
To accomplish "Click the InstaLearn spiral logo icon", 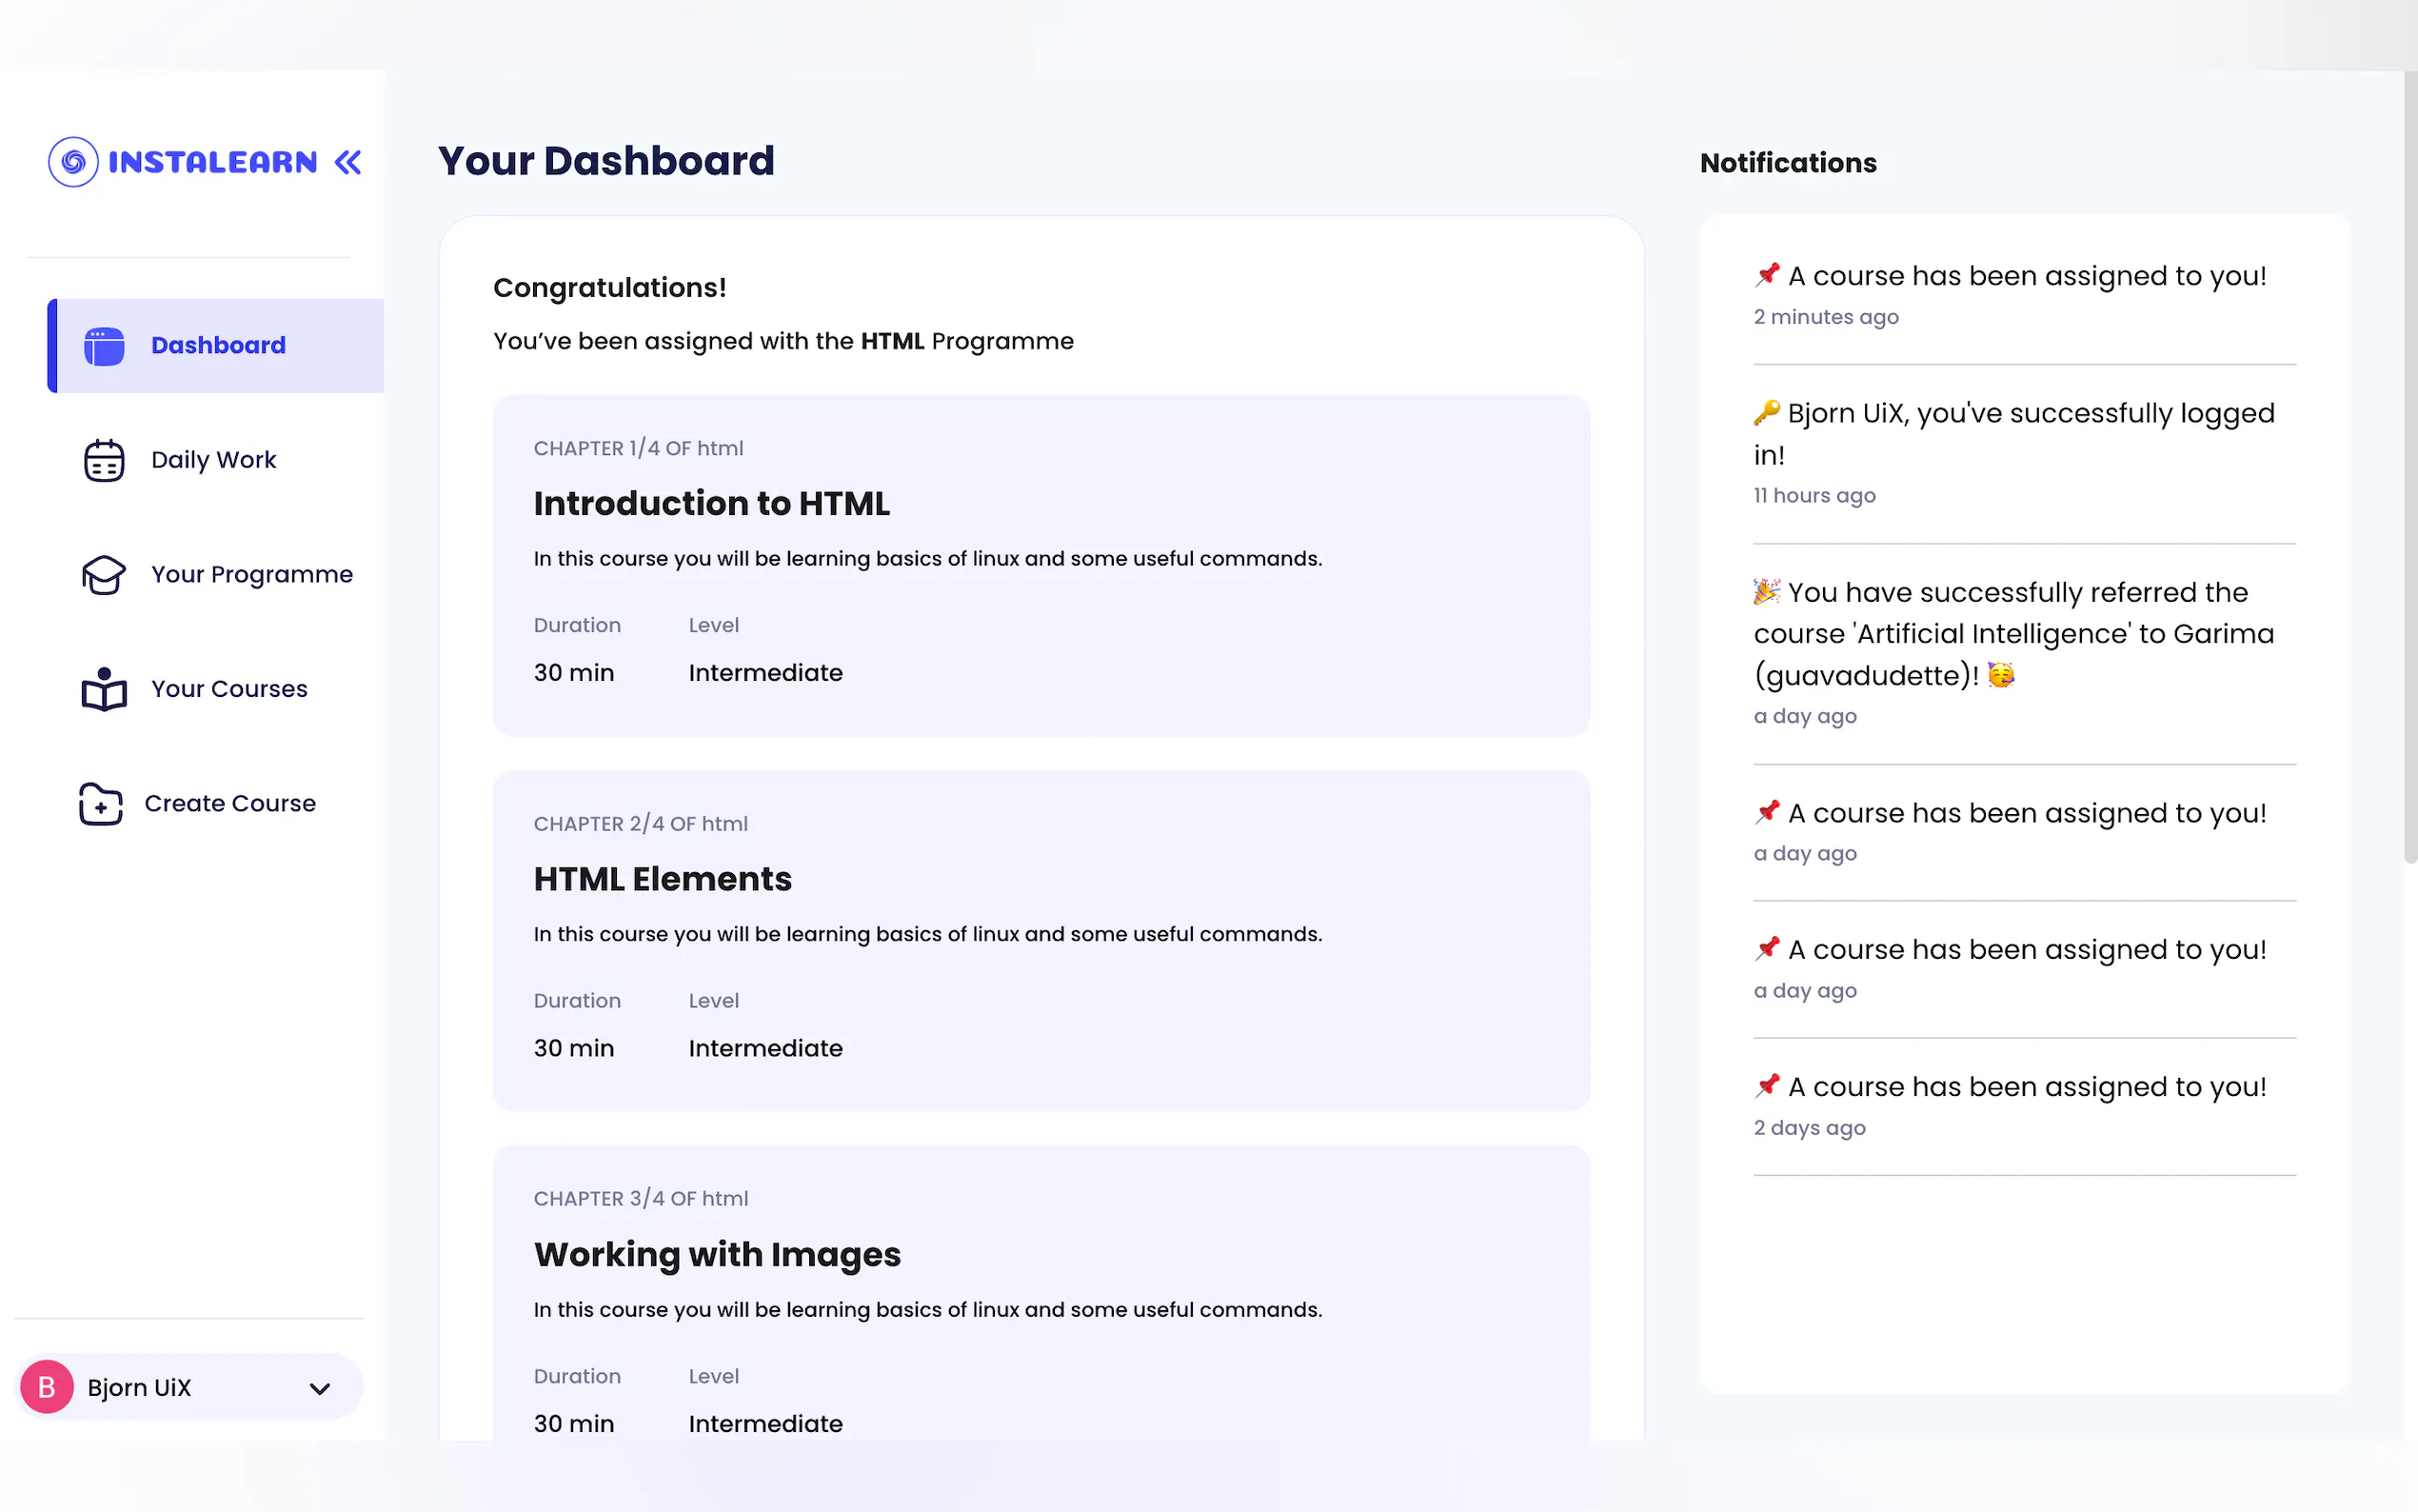I will click(73, 162).
